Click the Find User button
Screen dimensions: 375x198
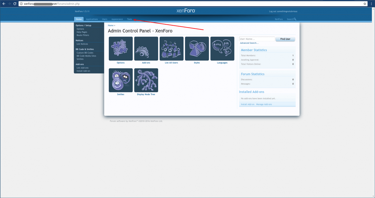285,39
